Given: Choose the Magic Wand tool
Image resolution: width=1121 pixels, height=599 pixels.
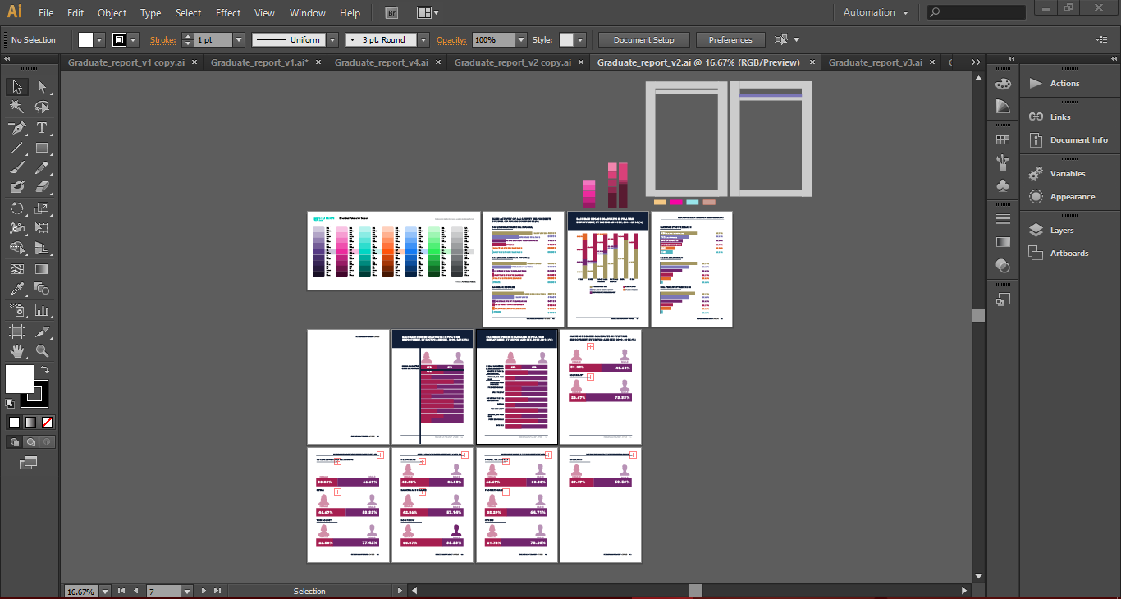Looking at the screenshot, I should click(x=16, y=107).
